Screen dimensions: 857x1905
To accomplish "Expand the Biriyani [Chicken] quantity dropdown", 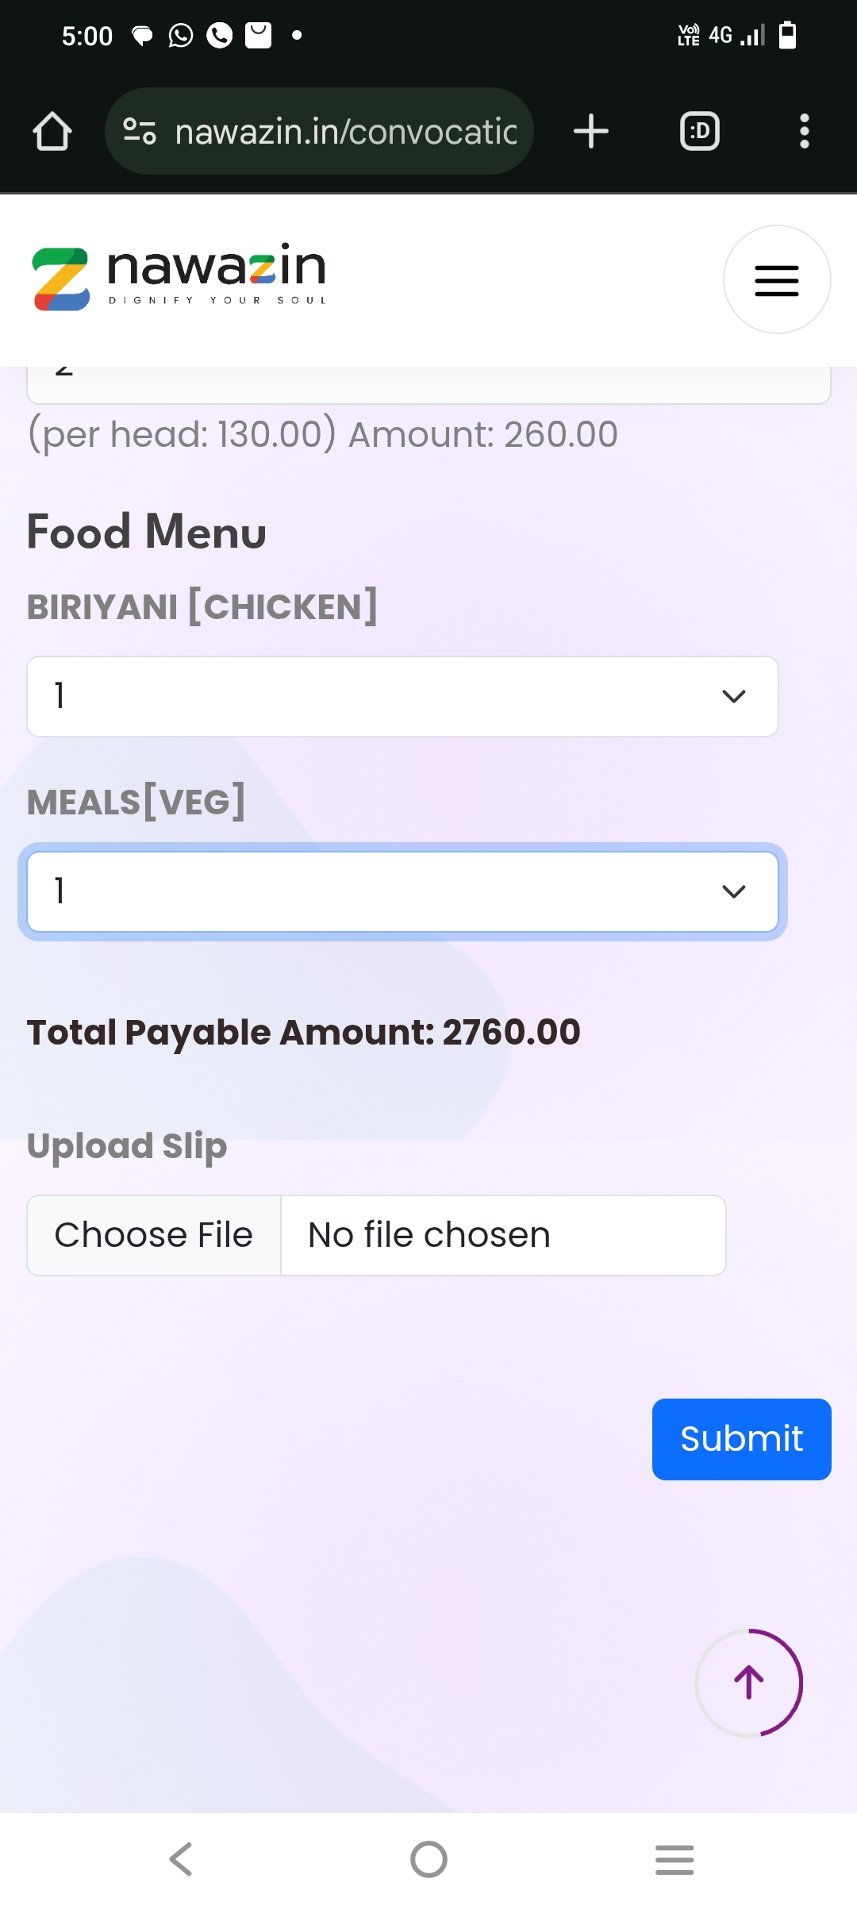I will [402, 696].
